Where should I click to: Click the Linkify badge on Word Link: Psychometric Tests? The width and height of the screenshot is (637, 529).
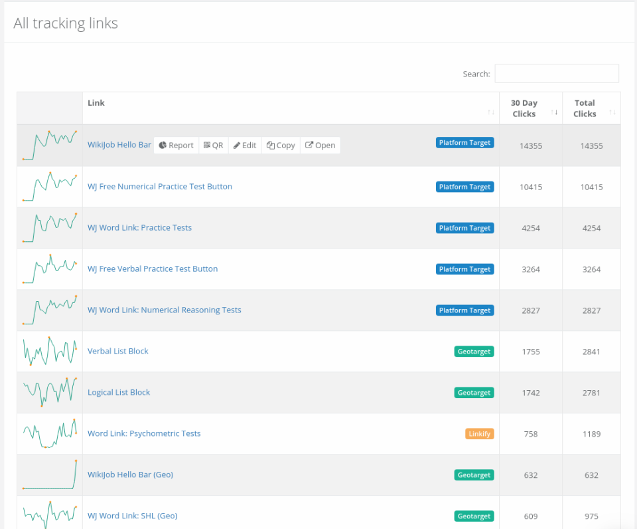click(479, 433)
